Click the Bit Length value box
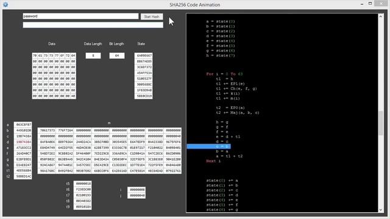390x219 pixels. pos(117,55)
